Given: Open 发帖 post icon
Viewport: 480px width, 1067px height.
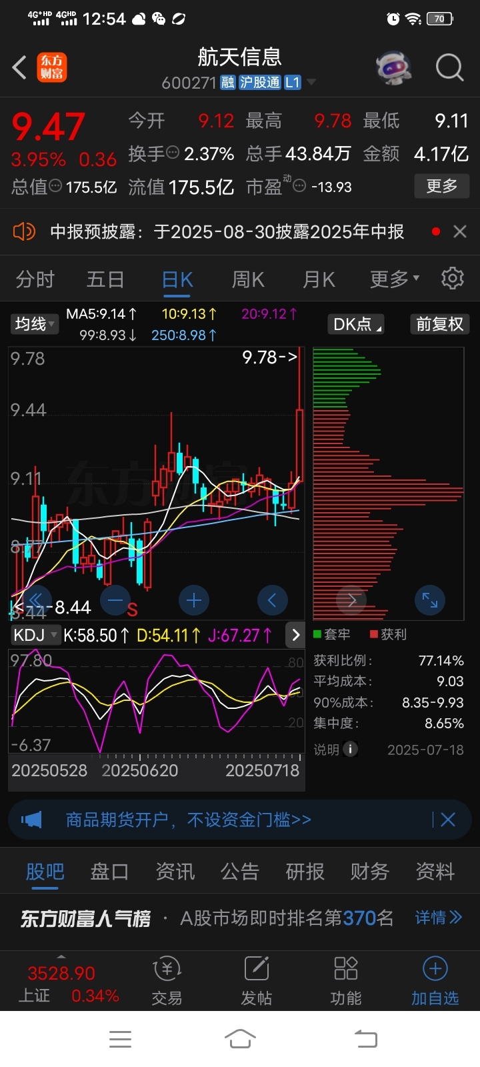Looking at the screenshot, I should (257, 981).
